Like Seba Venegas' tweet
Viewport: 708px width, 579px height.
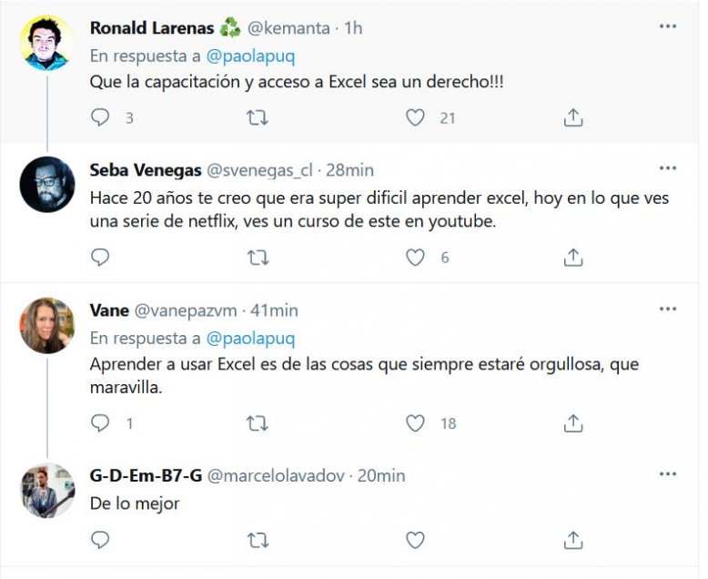click(x=415, y=258)
